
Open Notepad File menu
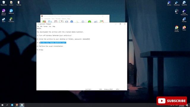pos(38,26)
